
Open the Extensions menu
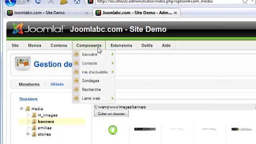click(121, 45)
